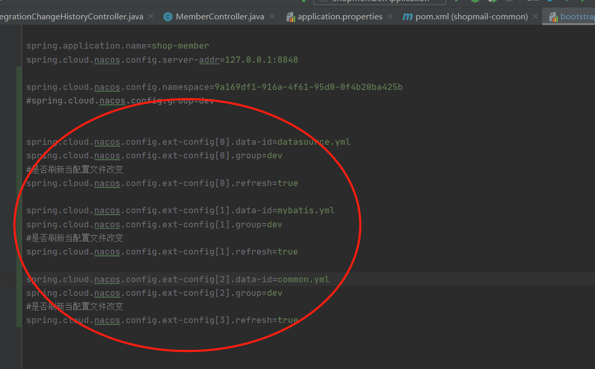
Task: Click the ext-config[2].group=dev line
Action: click(x=154, y=293)
